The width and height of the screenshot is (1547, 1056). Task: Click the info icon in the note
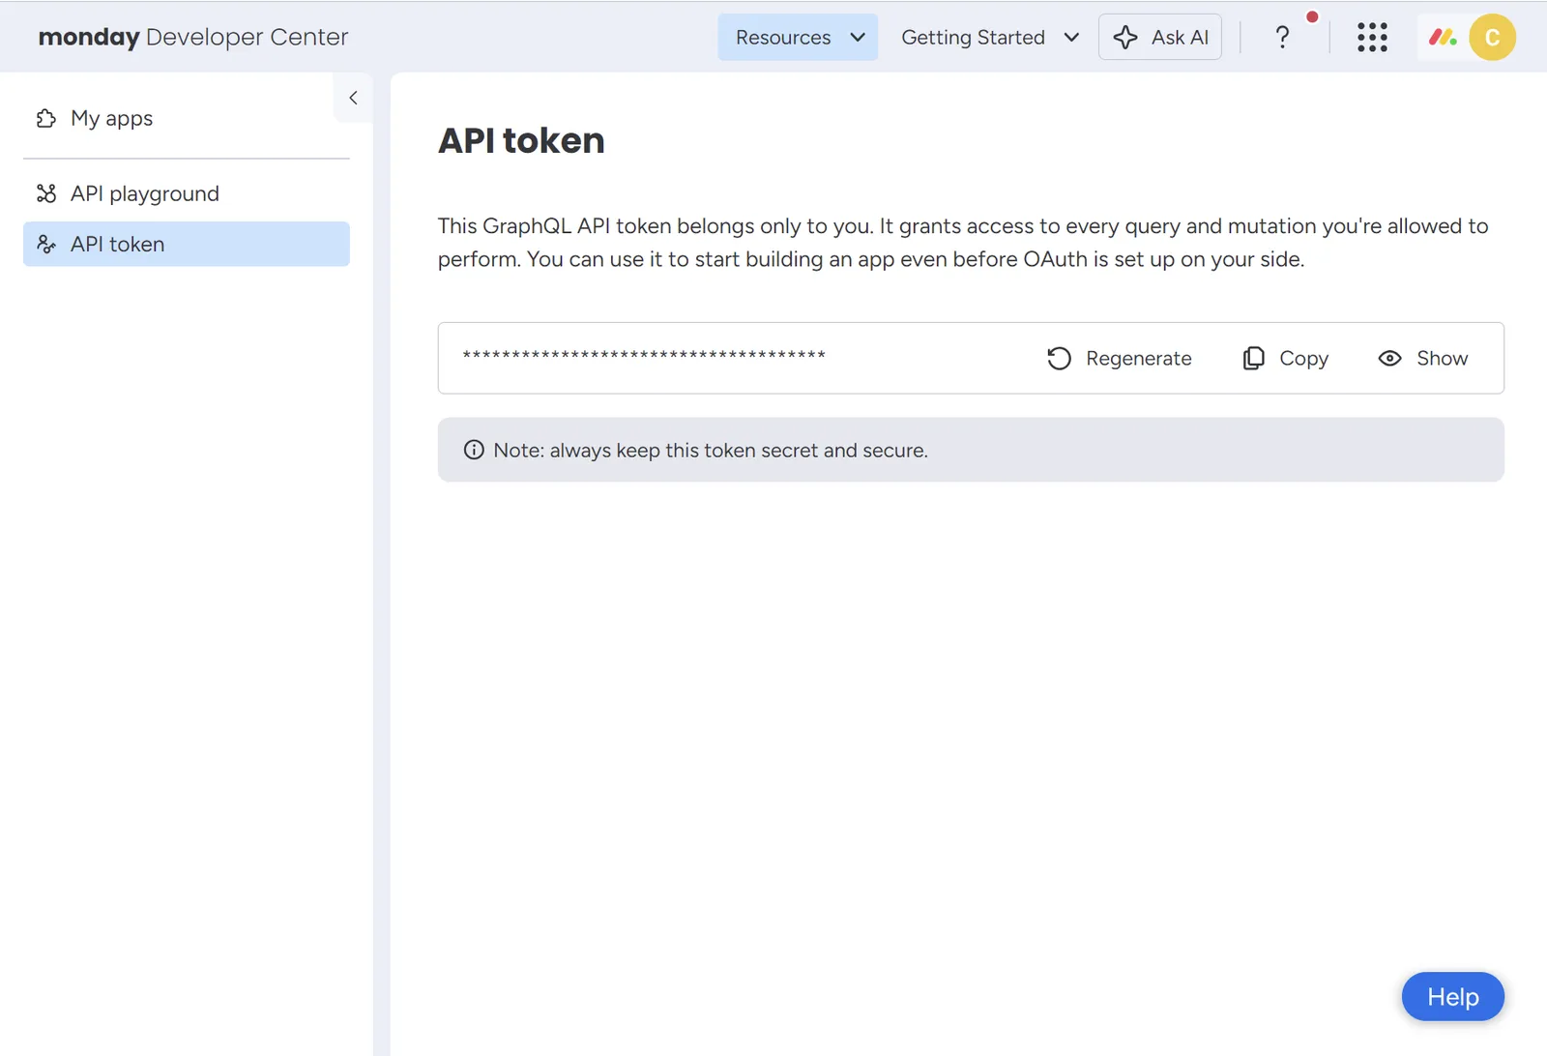click(x=474, y=450)
